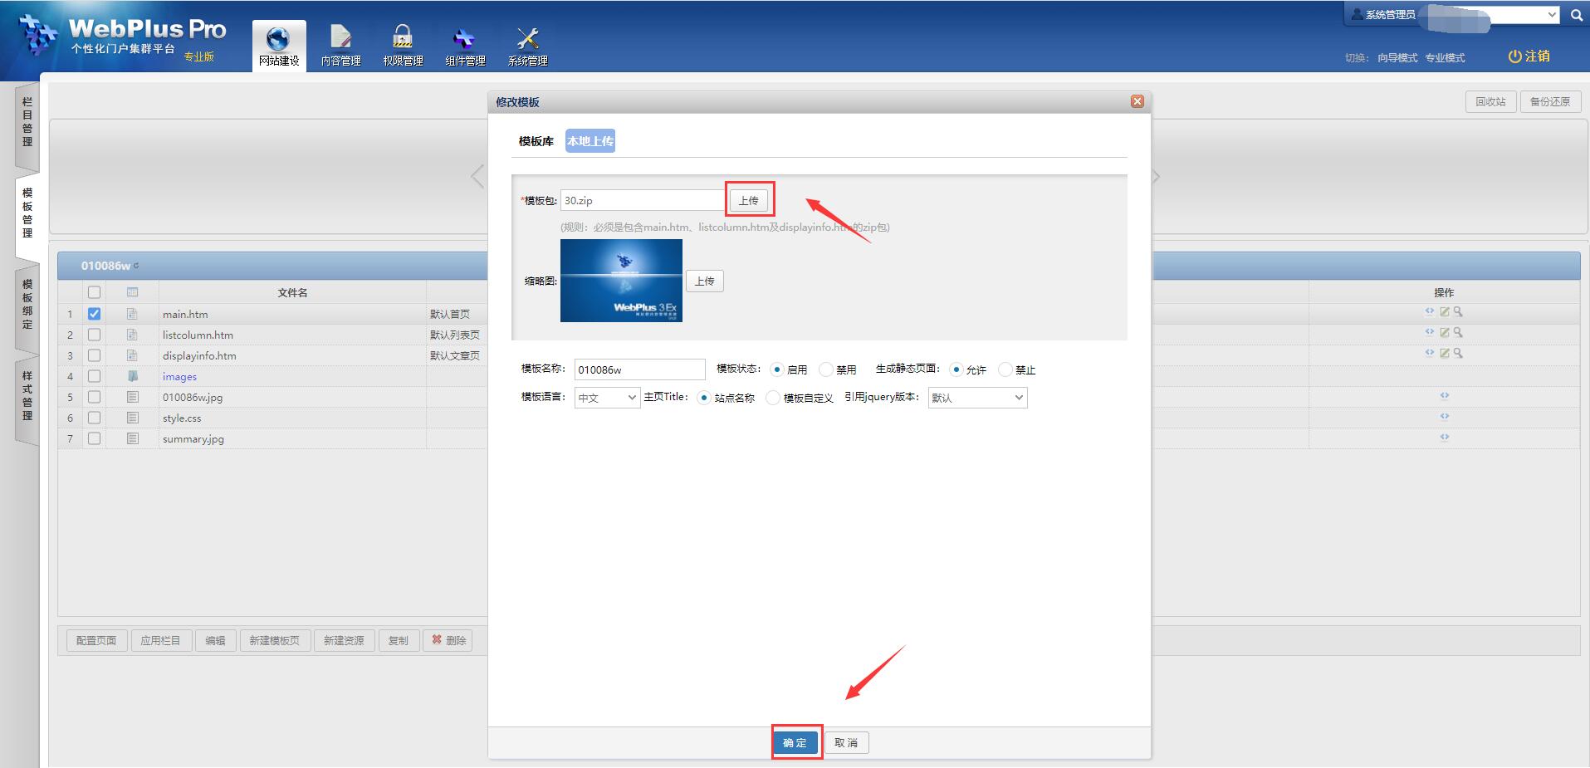Open the 组件管理 puzzle icon
The width and height of the screenshot is (1590, 768).
pos(465,38)
